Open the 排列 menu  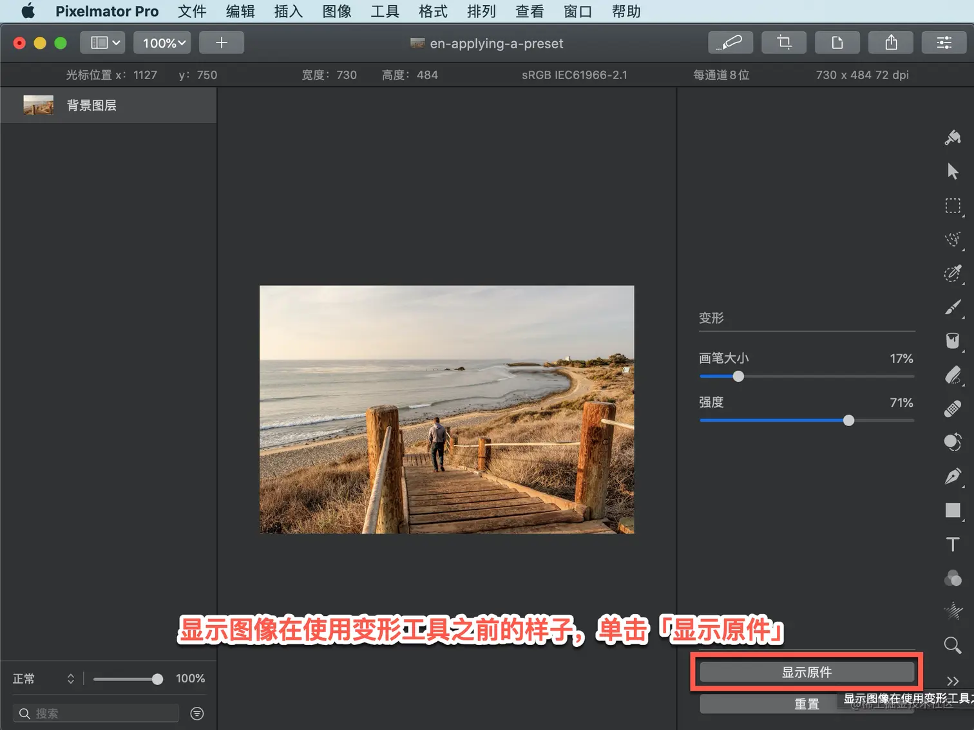click(x=481, y=11)
